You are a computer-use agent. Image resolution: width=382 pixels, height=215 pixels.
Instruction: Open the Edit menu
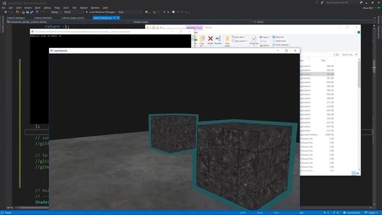tap(11, 8)
